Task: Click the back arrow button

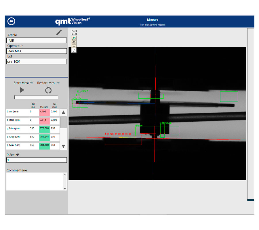Action: tap(12, 22)
